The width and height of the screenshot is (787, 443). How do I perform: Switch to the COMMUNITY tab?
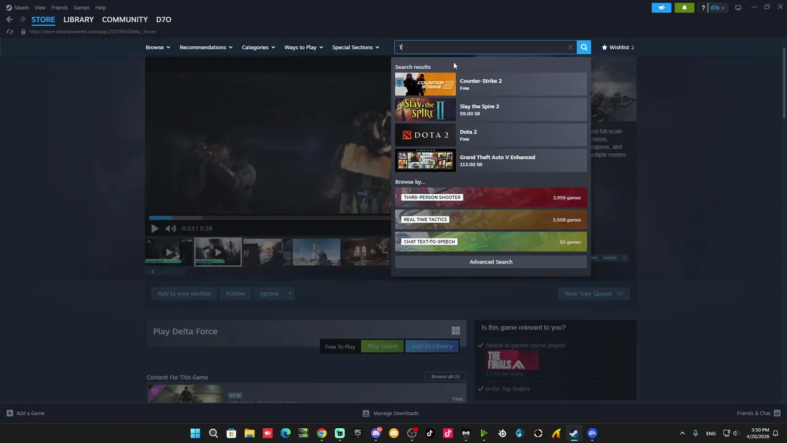[125, 20]
